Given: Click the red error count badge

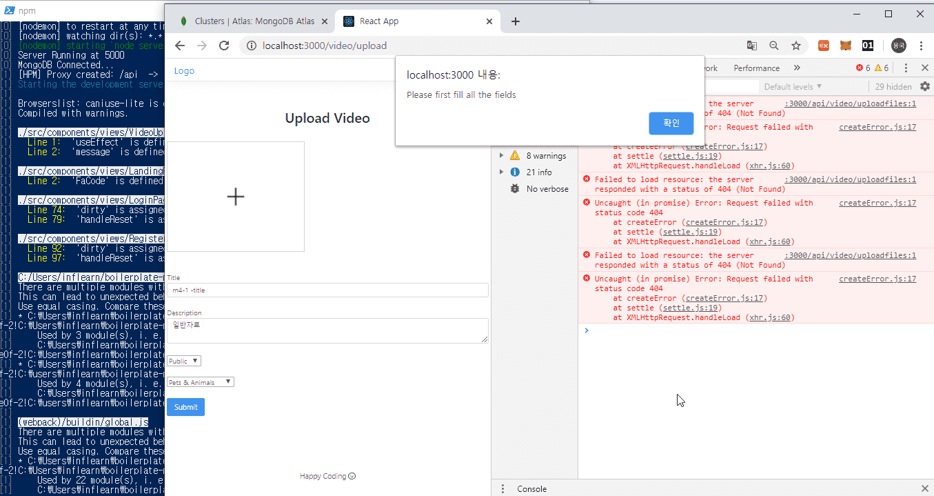Looking at the screenshot, I should pos(863,68).
